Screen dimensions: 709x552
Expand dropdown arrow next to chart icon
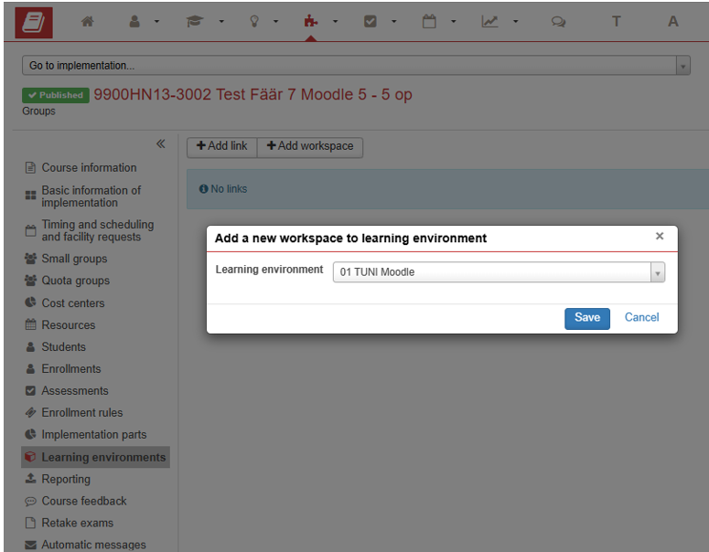[x=515, y=21]
